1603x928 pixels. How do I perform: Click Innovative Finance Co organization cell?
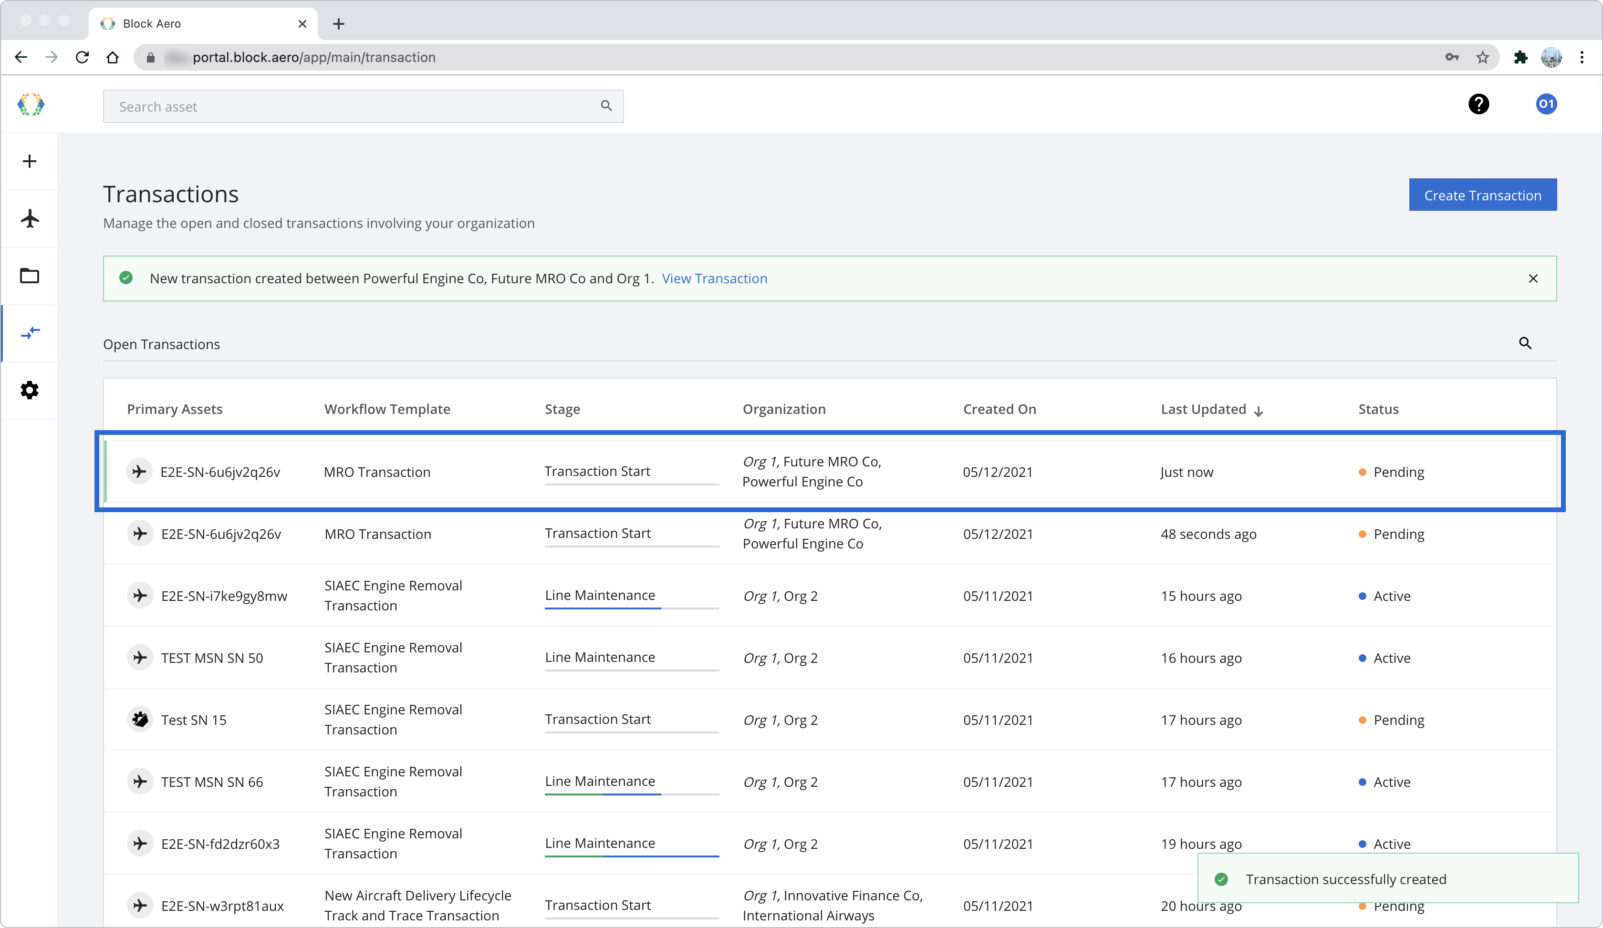point(832,905)
